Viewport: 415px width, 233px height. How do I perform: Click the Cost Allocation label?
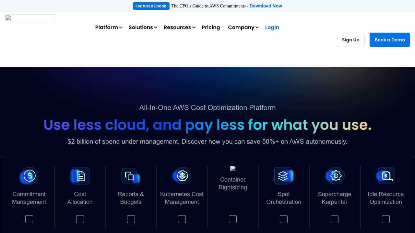80,198
